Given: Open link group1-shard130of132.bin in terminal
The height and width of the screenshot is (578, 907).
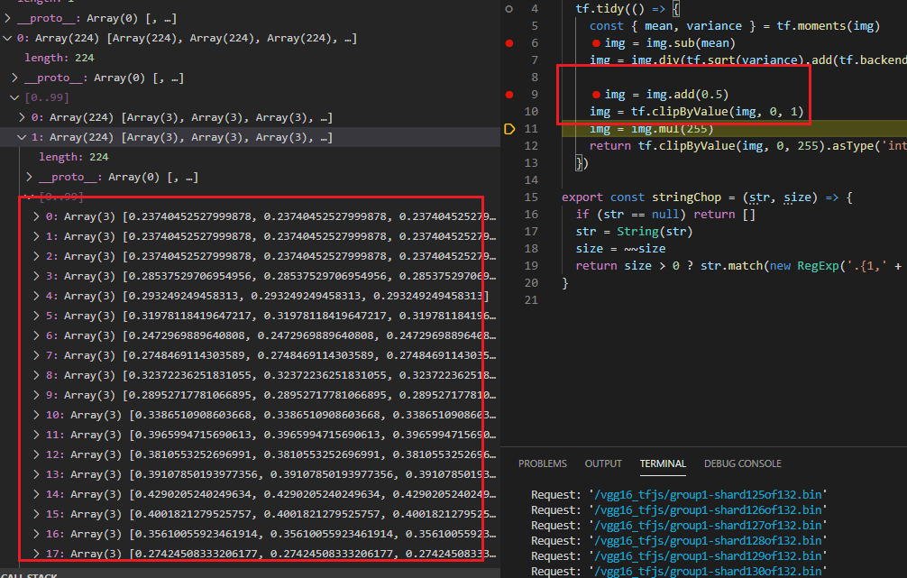Looking at the screenshot, I should (x=708, y=571).
